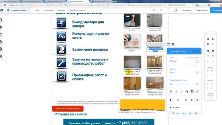Open the Сайт menu

point(37,10)
